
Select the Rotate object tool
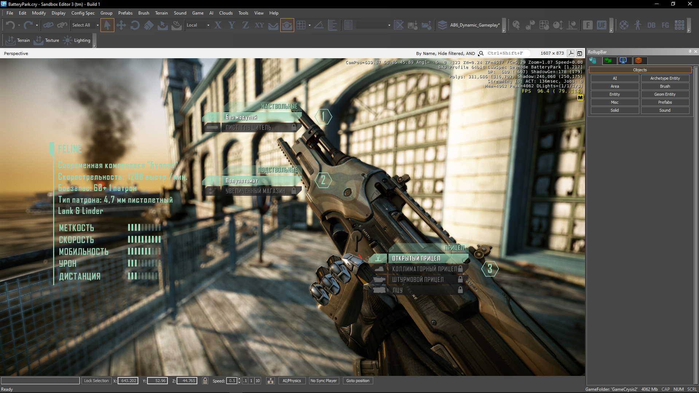click(x=135, y=25)
